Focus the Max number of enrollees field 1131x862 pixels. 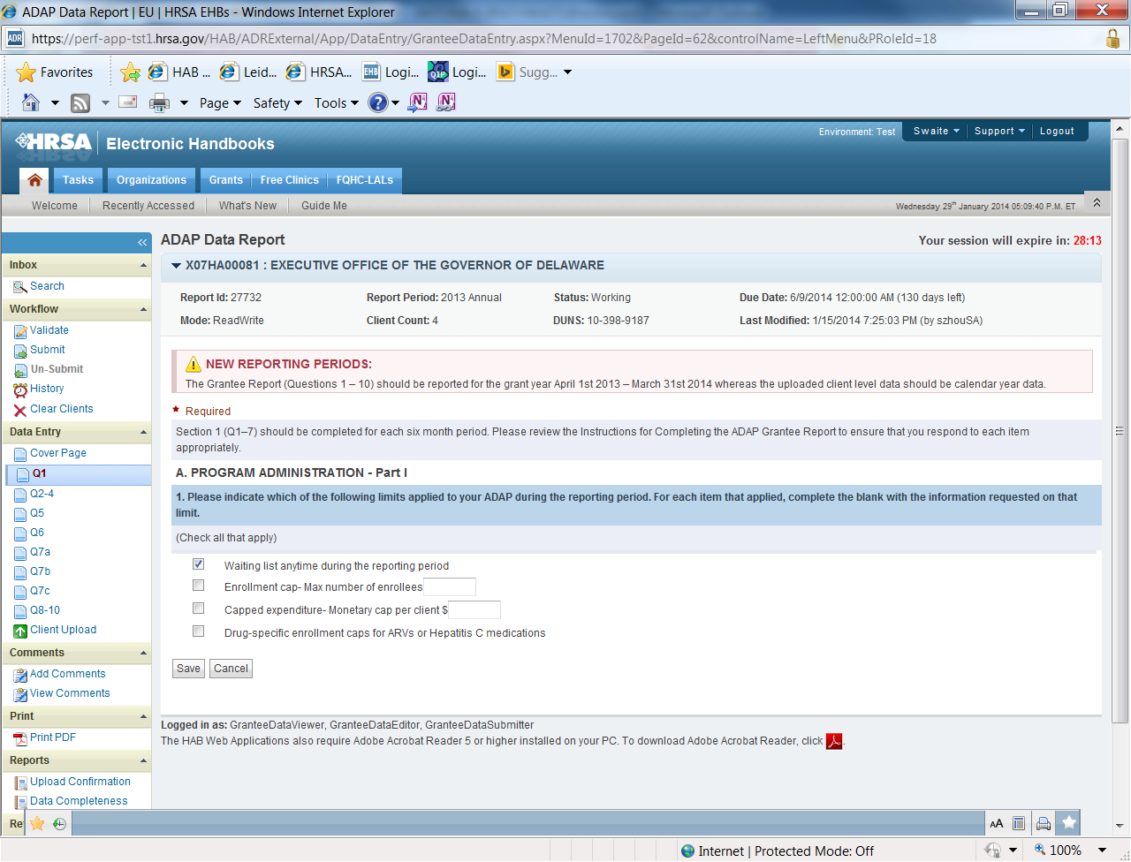pos(450,587)
